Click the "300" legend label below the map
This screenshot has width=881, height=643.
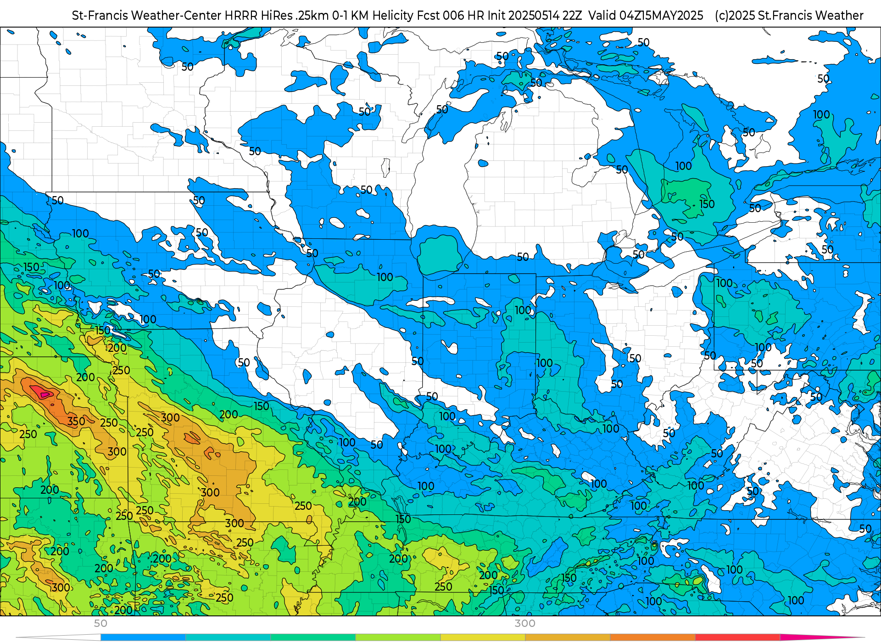pos(525,623)
